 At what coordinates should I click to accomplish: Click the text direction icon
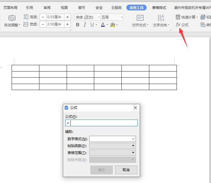tap(161, 18)
